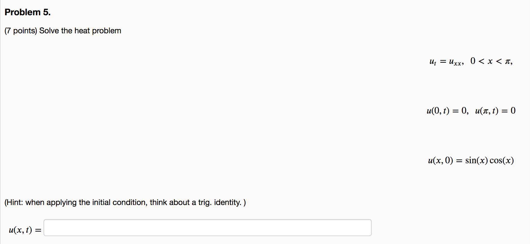Click the equals sign in the heat equation

[443, 61]
